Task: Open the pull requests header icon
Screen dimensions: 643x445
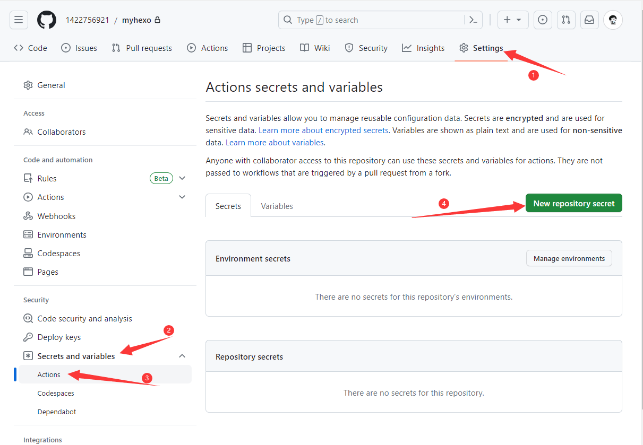Action: (565, 20)
